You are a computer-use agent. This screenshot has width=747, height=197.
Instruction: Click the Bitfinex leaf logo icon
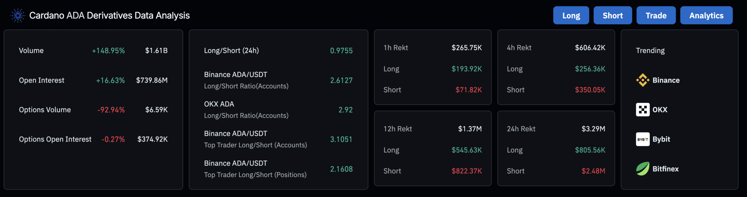pyautogui.click(x=643, y=169)
